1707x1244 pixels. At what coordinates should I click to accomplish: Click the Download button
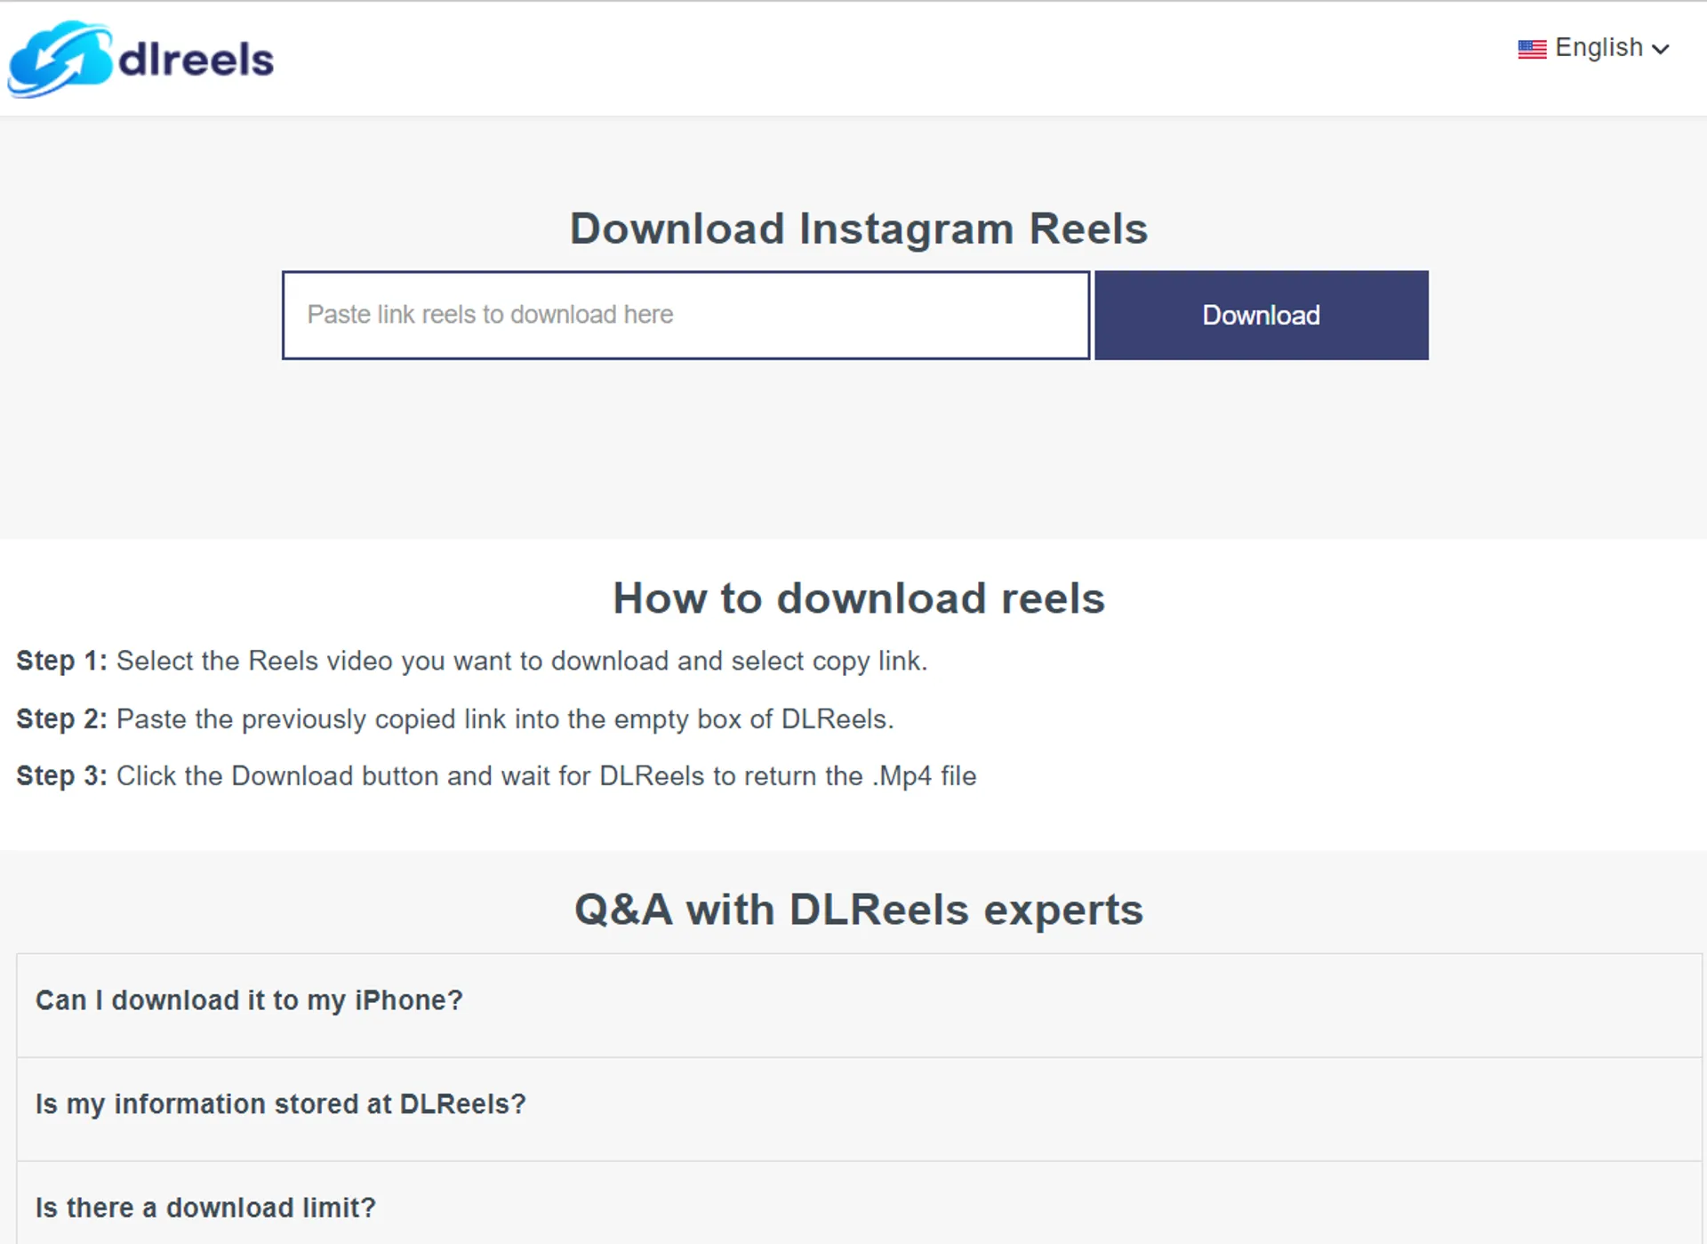1261,315
